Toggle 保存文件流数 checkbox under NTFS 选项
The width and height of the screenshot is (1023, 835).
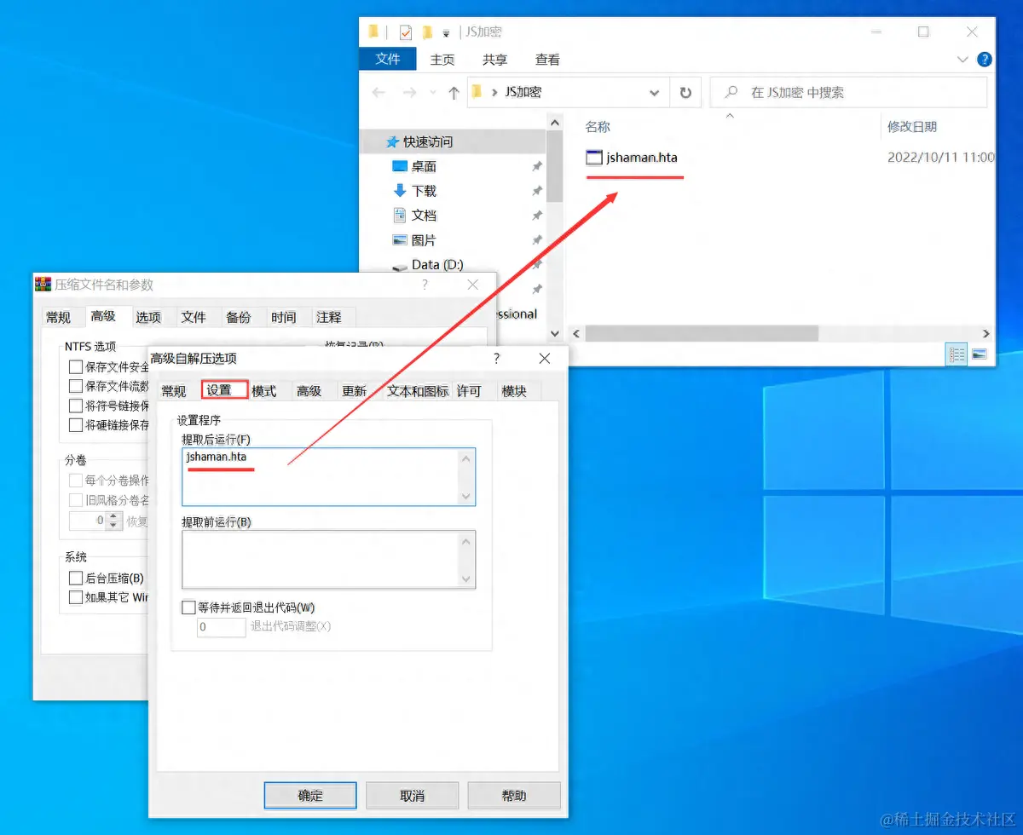coord(76,386)
